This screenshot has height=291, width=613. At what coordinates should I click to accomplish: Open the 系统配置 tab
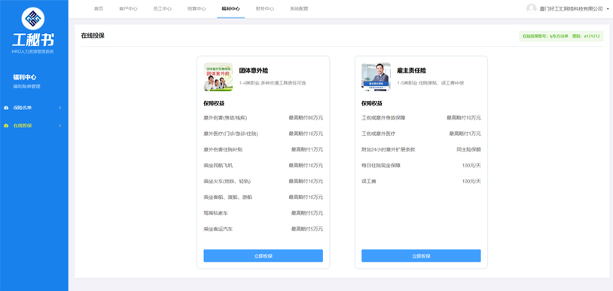[x=299, y=8]
